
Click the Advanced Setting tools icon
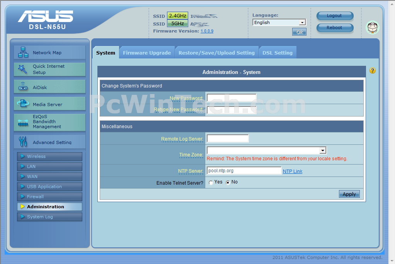point(23,142)
